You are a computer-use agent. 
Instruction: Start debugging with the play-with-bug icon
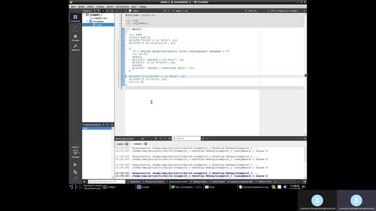pyautogui.click(x=75, y=172)
